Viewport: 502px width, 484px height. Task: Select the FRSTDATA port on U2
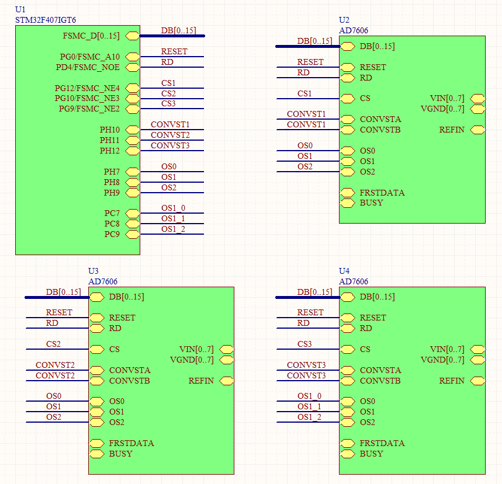348,193
